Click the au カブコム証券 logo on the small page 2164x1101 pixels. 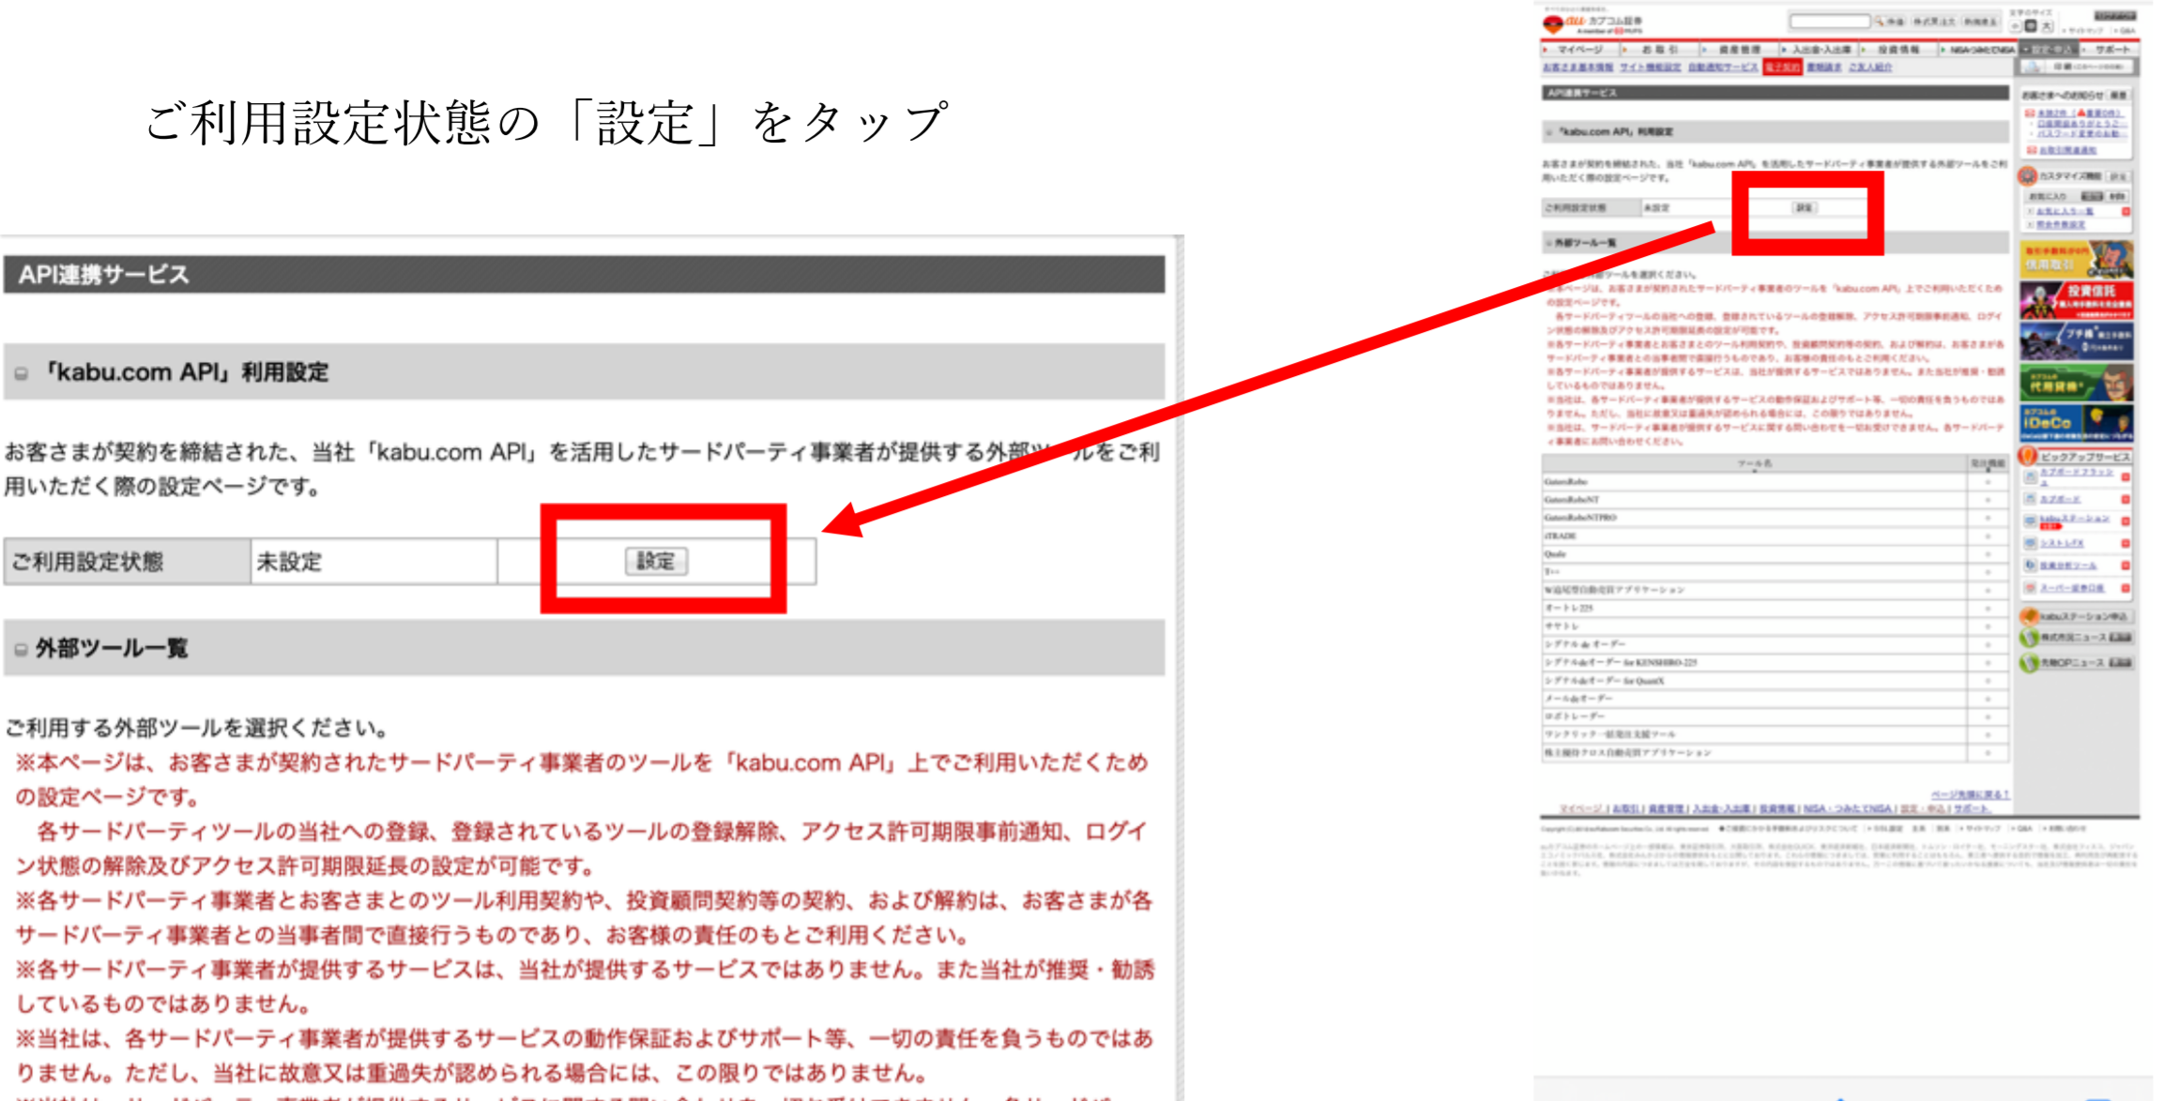[1593, 23]
